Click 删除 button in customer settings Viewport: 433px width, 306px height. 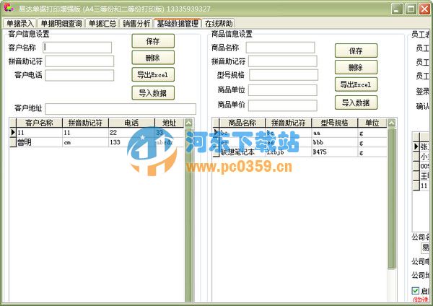point(153,58)
